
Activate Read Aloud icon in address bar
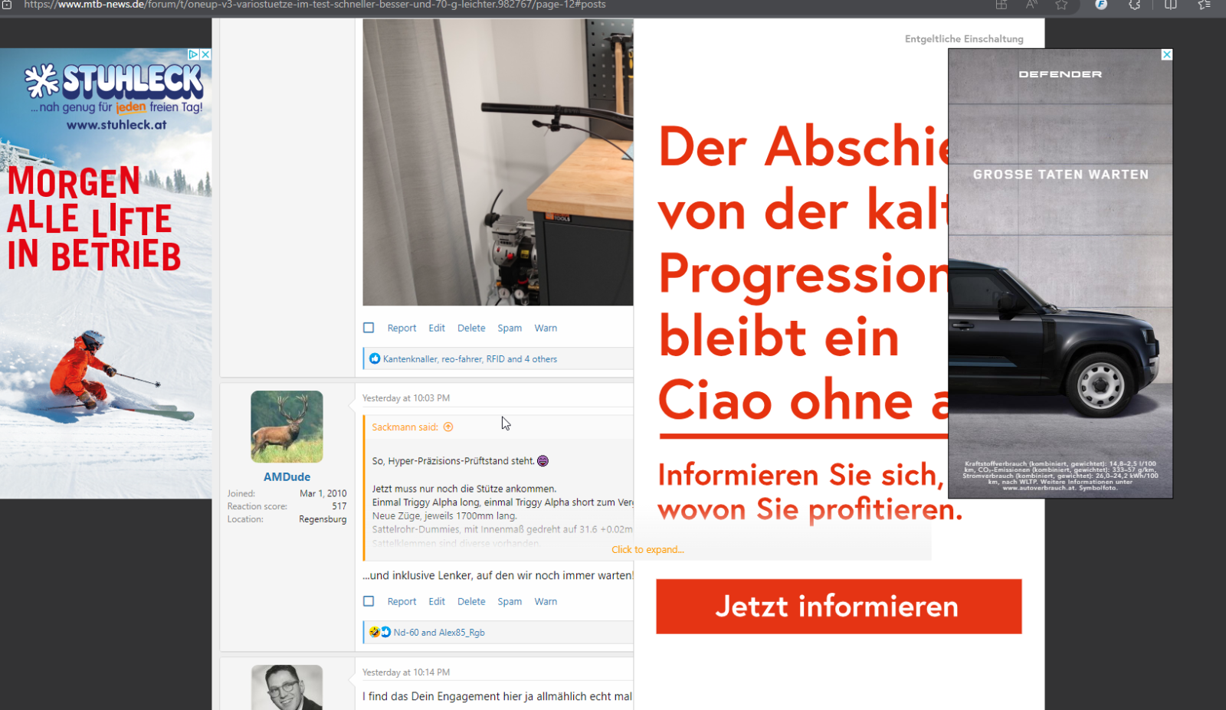pos(1031,5)
